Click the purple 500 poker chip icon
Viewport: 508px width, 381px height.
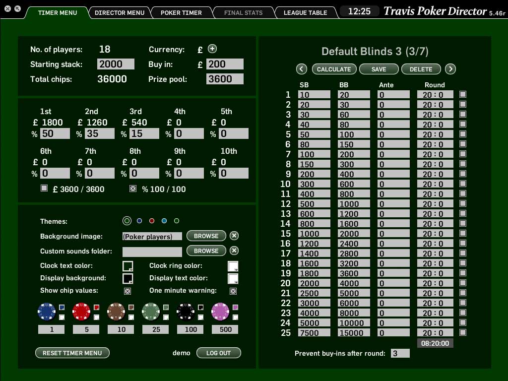tap(220, 312)
